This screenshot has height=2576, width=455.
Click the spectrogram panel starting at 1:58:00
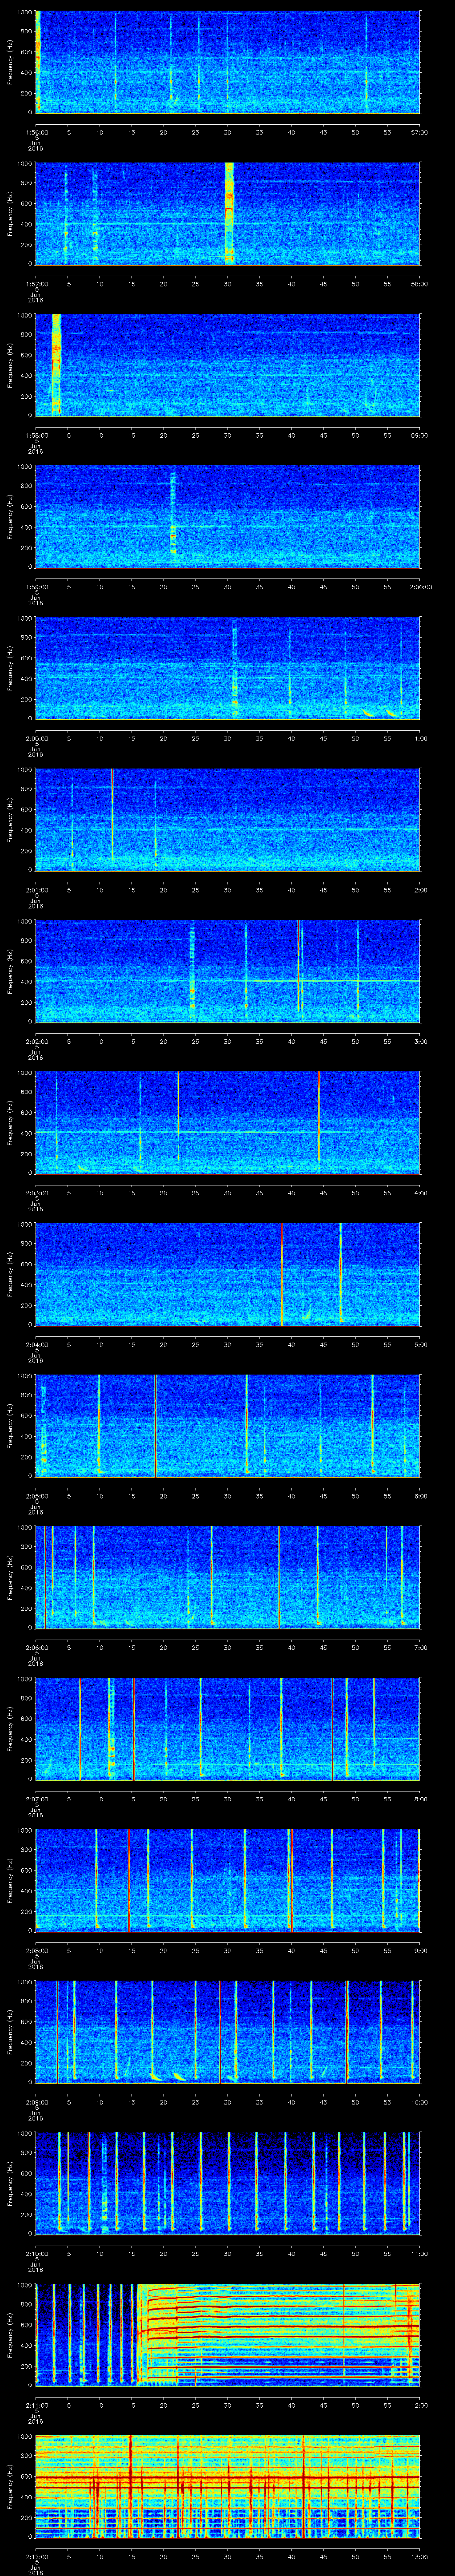[x=228, y=365]
